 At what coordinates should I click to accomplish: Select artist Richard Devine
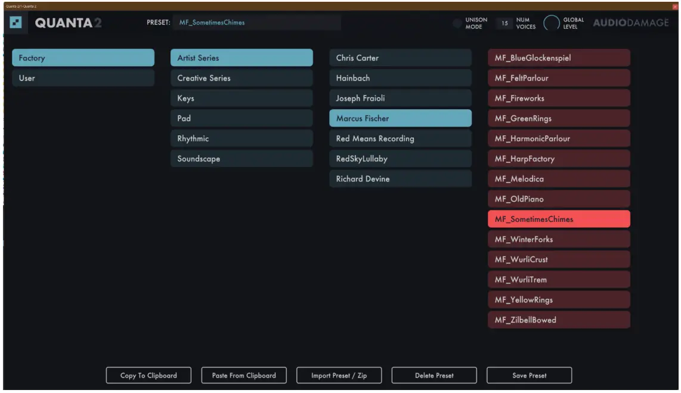(x=400, y=179)
